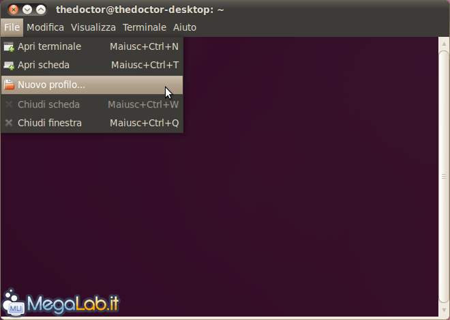This screenshot has width=450, height=320.
Task: Choose Chiudi finestra menu entry
Action: [92, 123]
